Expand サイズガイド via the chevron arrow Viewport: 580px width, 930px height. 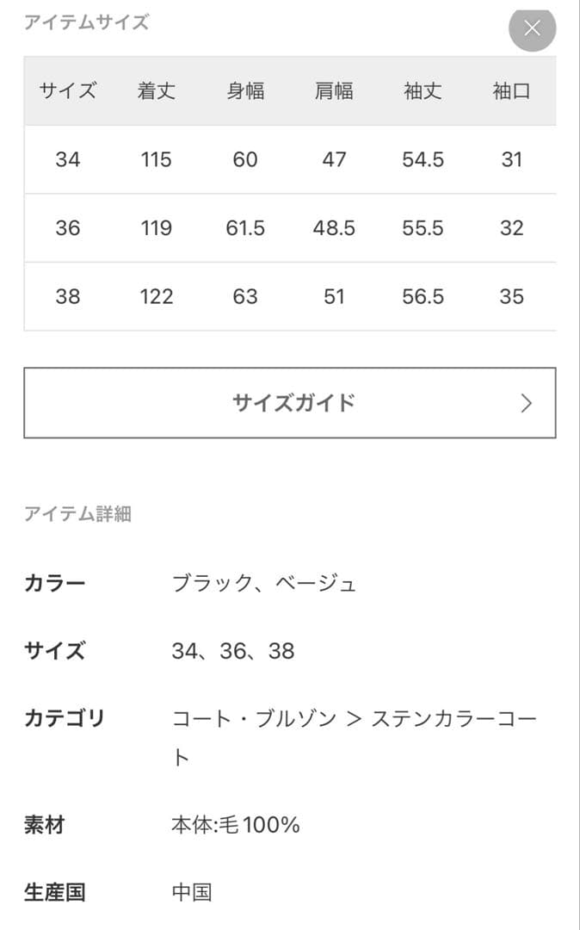pyautogui.click(x=526, y=402)
